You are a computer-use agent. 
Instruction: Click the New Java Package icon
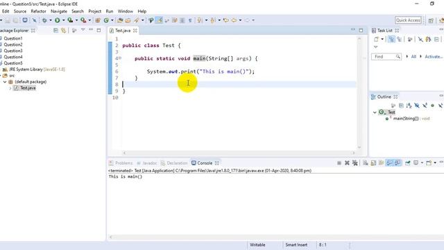coord(98,20)
